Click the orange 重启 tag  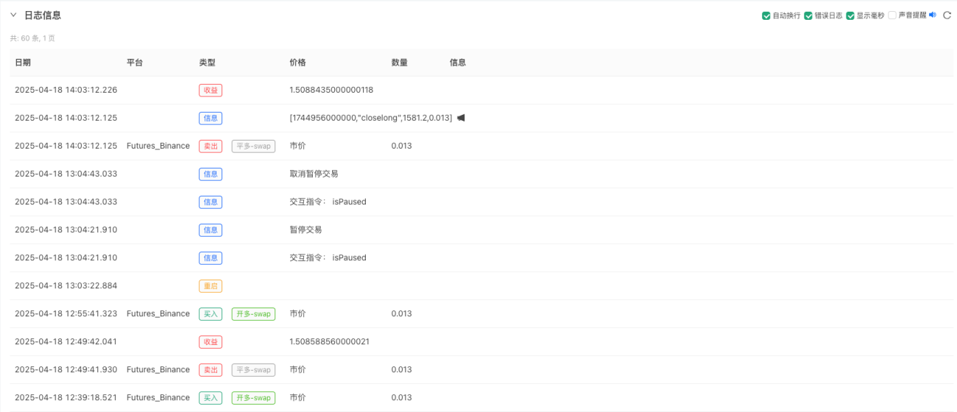pyautogui.click(x=211, y=285)
